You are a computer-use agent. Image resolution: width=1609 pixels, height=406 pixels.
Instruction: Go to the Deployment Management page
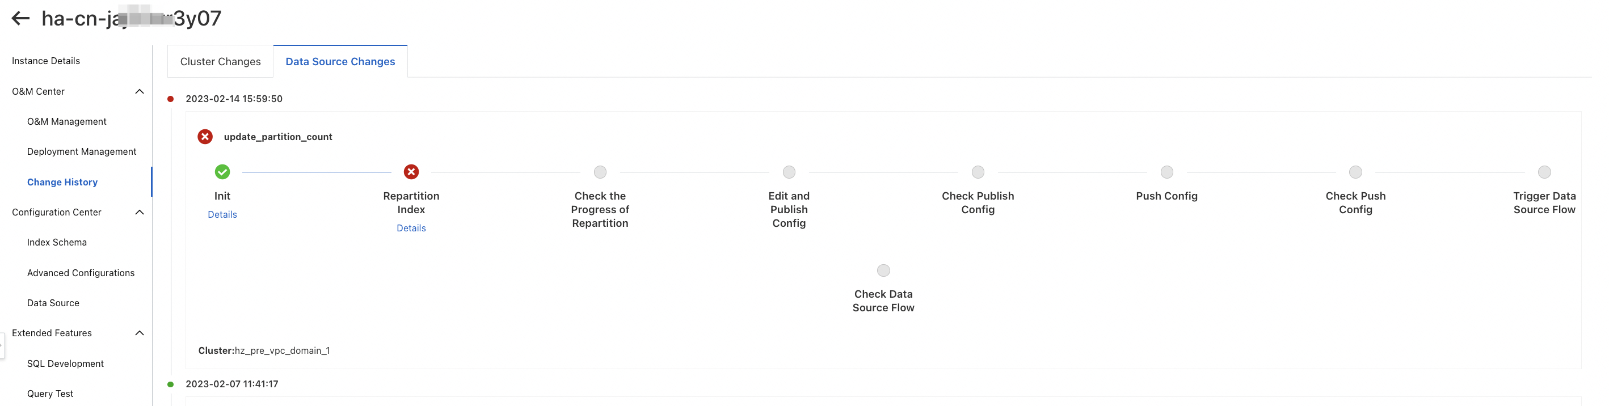pyautogui.click(x=81, y=152)
